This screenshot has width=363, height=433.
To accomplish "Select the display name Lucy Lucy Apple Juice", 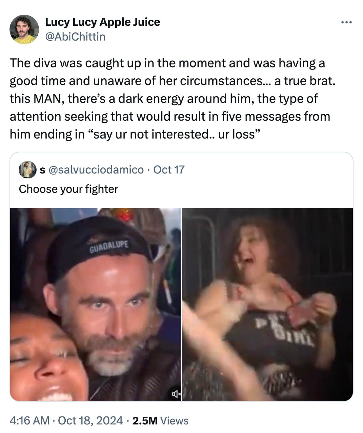I will point(103,22).
